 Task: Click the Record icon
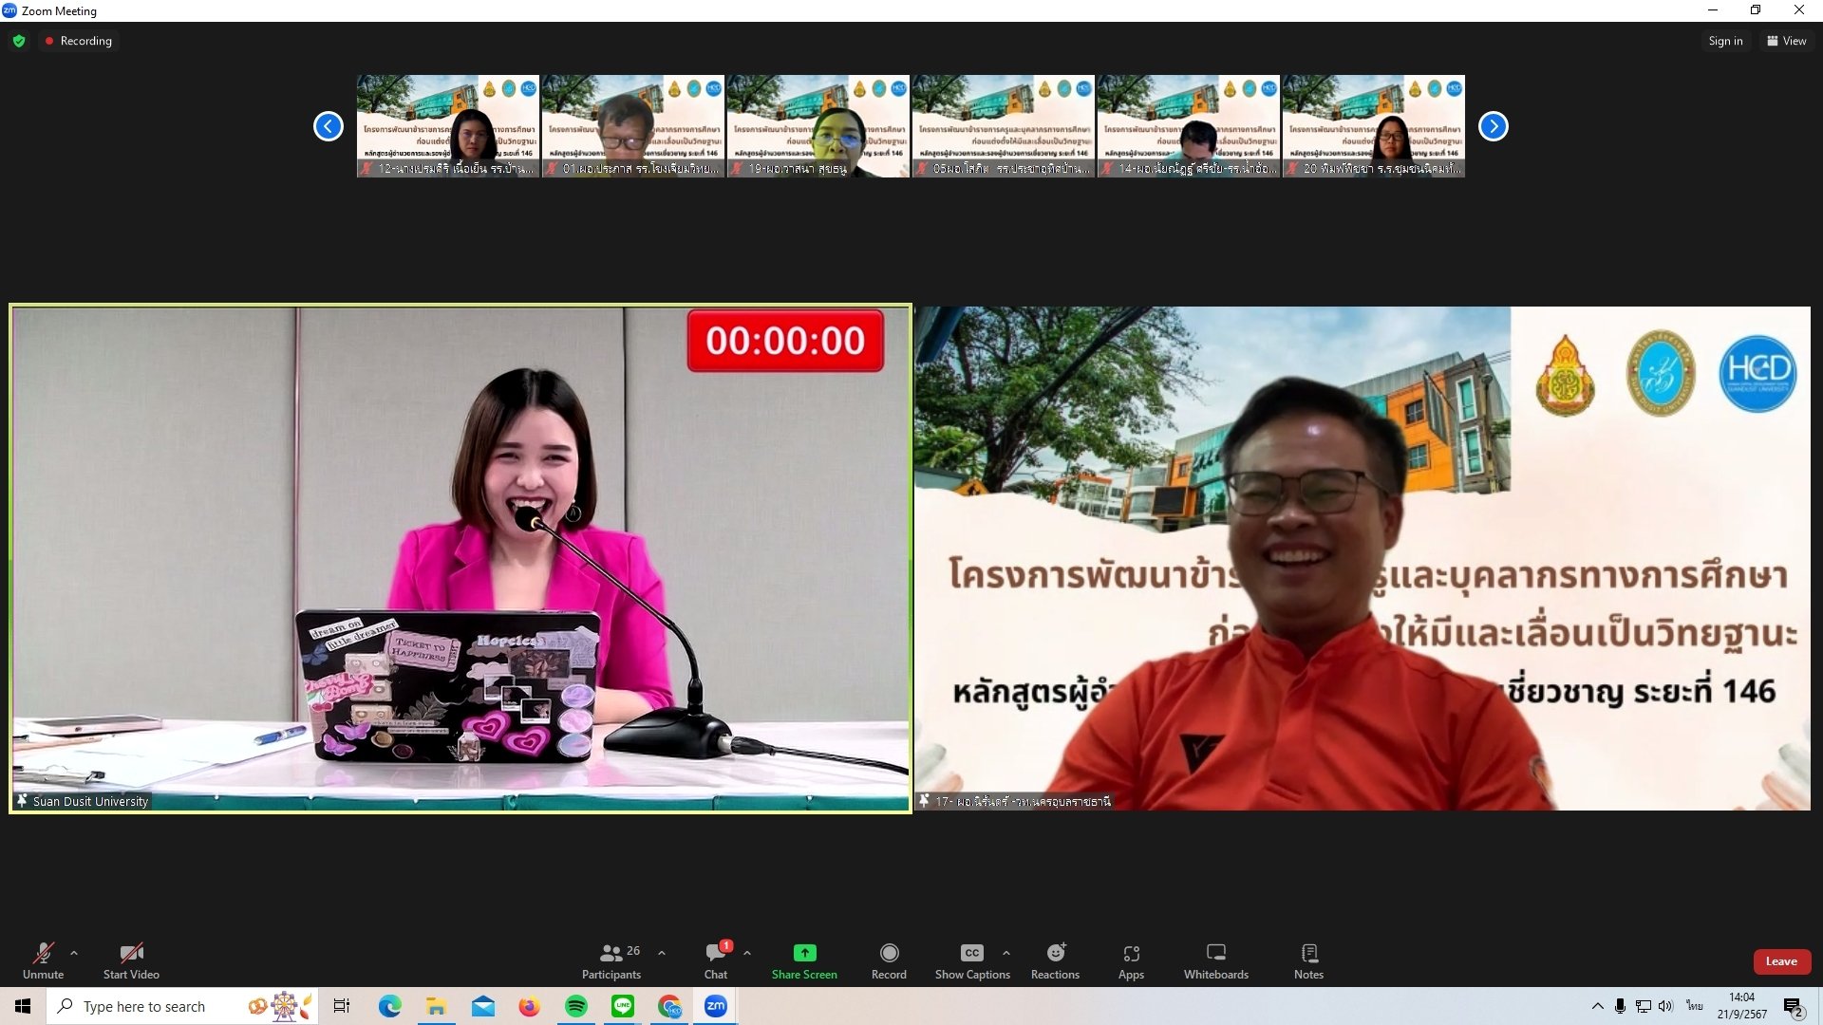(x=889, y=953)
